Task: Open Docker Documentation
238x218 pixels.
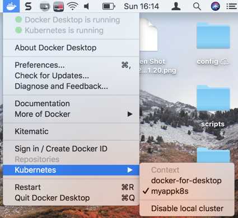Action: [71, 103]
